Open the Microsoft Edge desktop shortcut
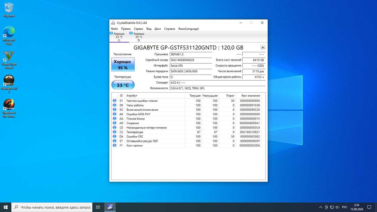This screenshot has width=377, height=212. tap(9, 35)
